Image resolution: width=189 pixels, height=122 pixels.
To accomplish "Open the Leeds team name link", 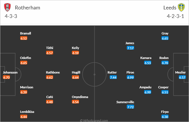I will click(170, 8).
